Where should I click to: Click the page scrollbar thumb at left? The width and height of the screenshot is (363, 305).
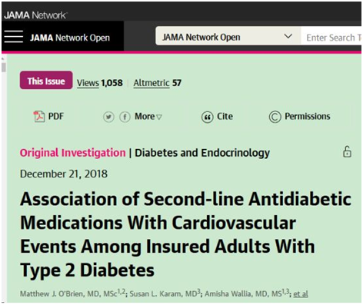(x=4, y=68)
